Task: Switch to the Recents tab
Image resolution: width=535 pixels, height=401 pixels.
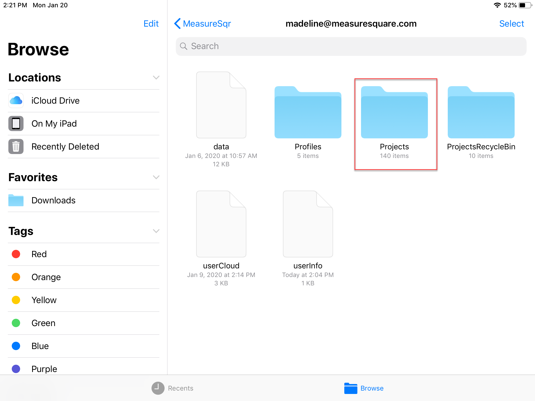Action: click(x=173, y=388)
